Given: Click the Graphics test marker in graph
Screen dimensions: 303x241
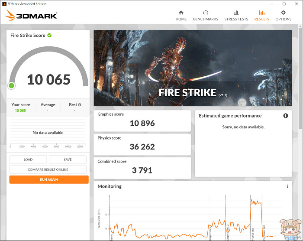Looking at the screenshot, I should coord(210,233).
